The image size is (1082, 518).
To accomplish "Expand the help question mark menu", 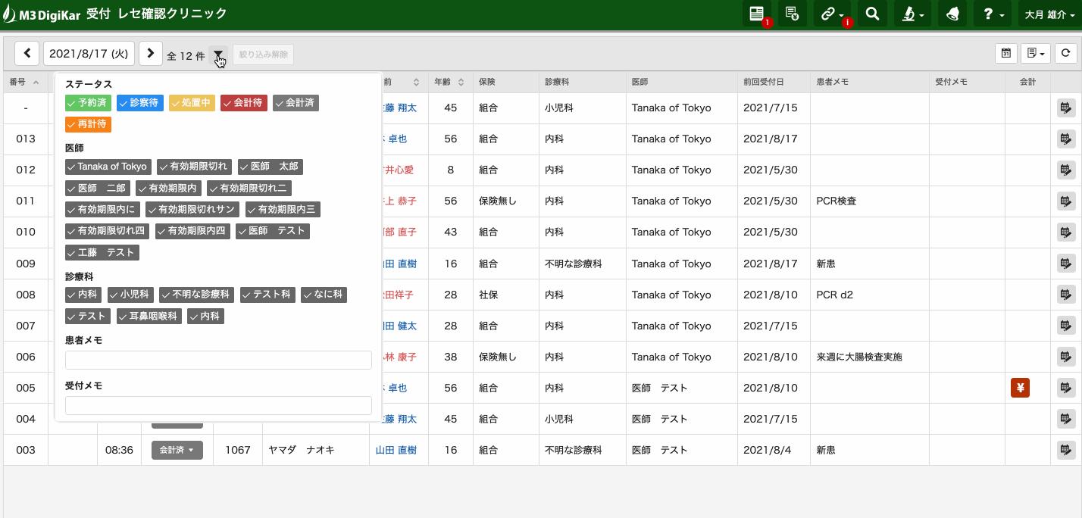I will pyautogui.click(x=992, y=14).
